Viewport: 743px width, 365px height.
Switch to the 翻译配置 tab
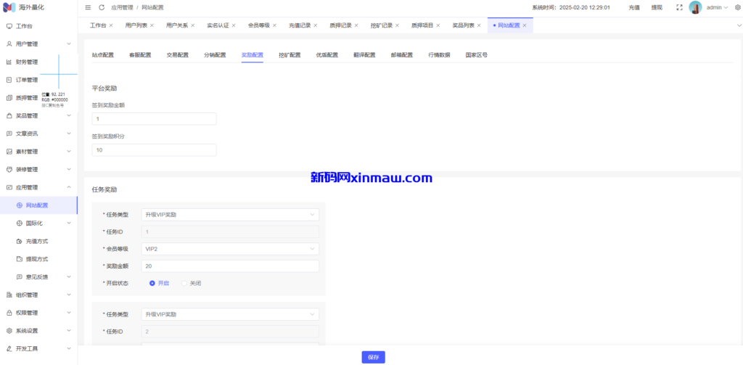pyautogui.click(x=364, y=55)
